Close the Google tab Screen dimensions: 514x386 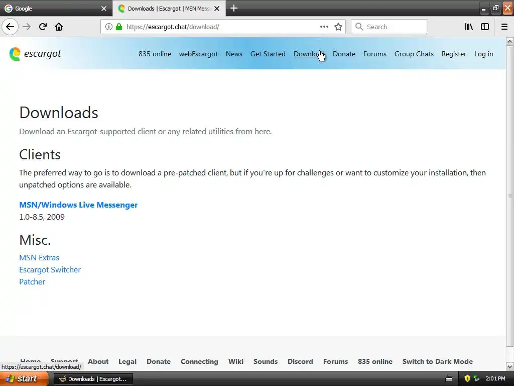click(x=104, y=9)
